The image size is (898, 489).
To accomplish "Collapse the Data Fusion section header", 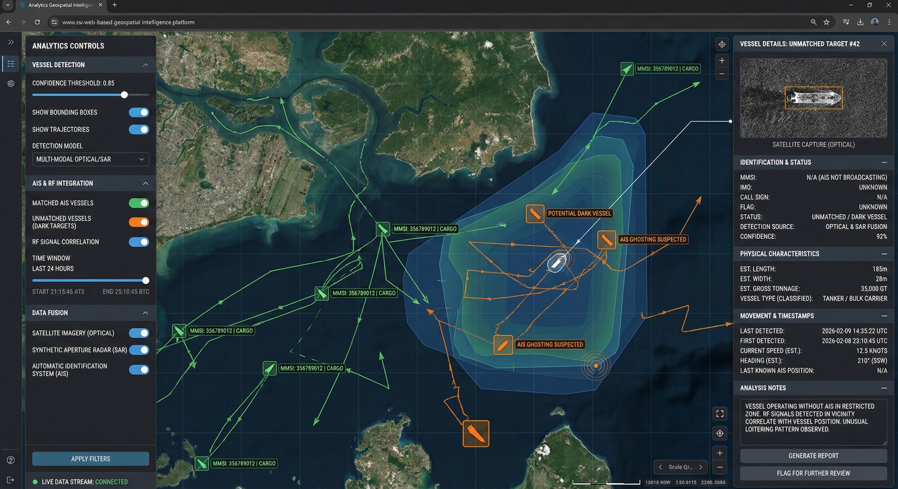I will 145,313.
